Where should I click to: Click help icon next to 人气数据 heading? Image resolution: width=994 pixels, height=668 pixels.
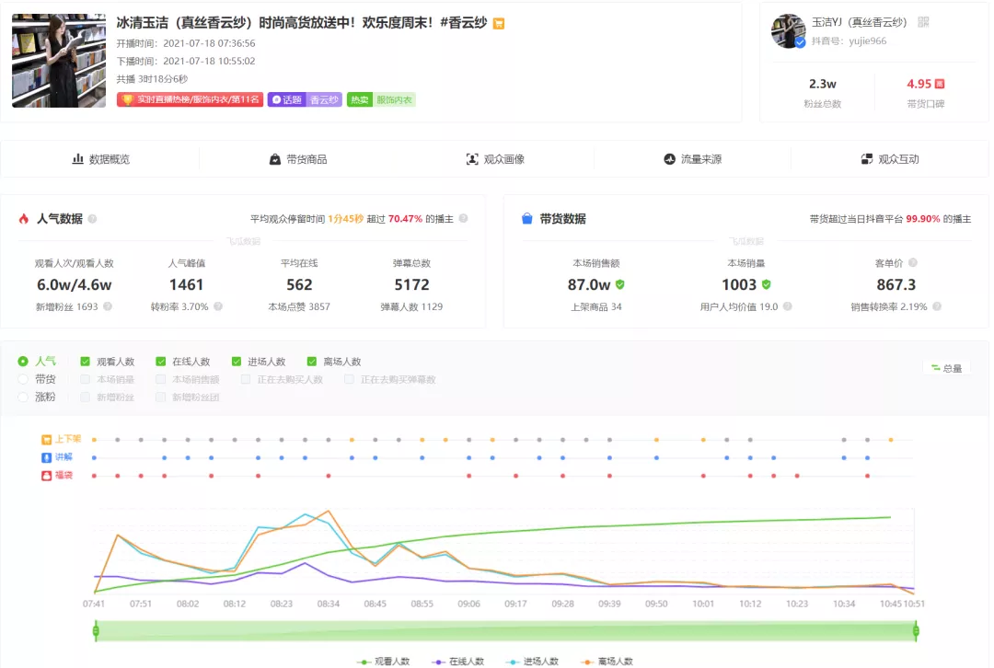pos(92,219)
